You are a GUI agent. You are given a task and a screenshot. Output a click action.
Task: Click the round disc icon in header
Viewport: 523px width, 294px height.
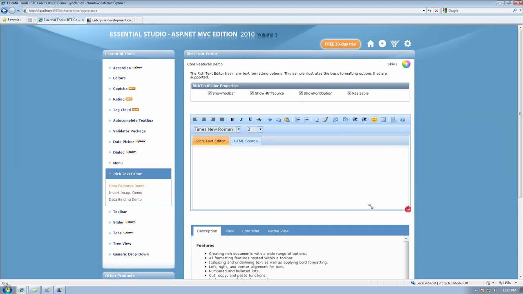pos(382,44)
